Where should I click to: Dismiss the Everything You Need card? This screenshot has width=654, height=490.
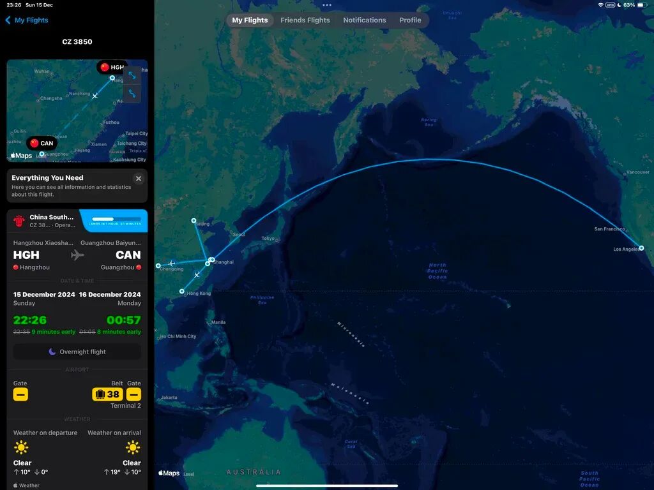click(x=139, y=179)
